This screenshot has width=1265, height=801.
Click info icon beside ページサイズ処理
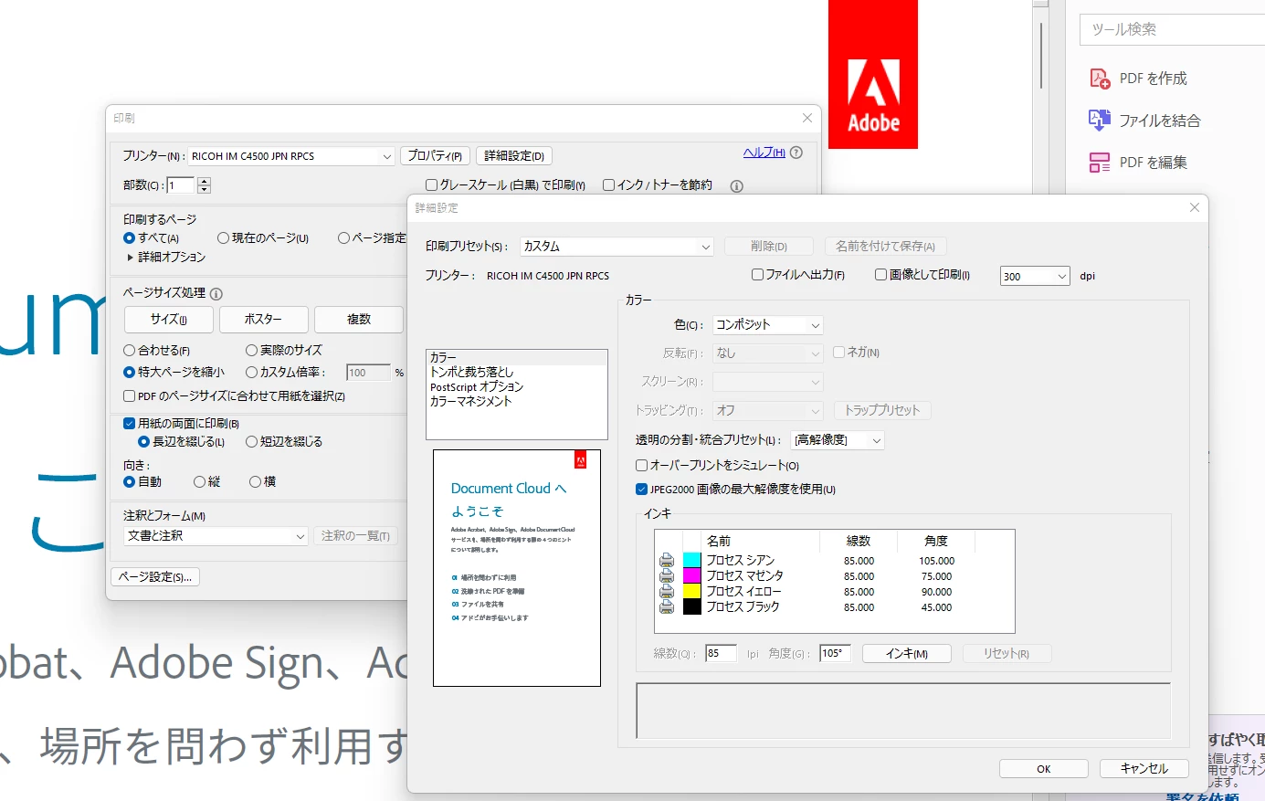click(216, 294)
